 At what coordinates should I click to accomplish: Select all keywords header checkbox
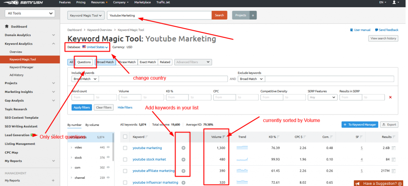click(x=125, y=137)
